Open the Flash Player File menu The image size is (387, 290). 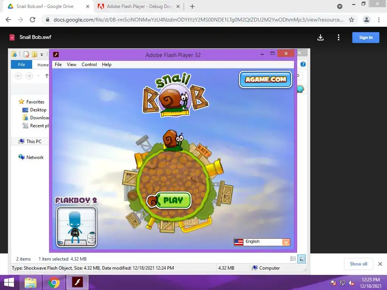pos(58,65)
